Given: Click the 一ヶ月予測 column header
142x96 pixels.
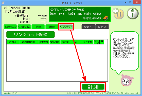Looking at the screenshot, I should (87, 42).
